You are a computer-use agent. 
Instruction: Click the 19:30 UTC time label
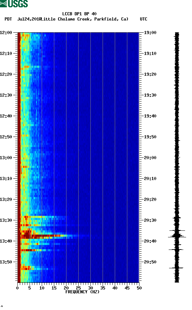(x=150, y=95)
